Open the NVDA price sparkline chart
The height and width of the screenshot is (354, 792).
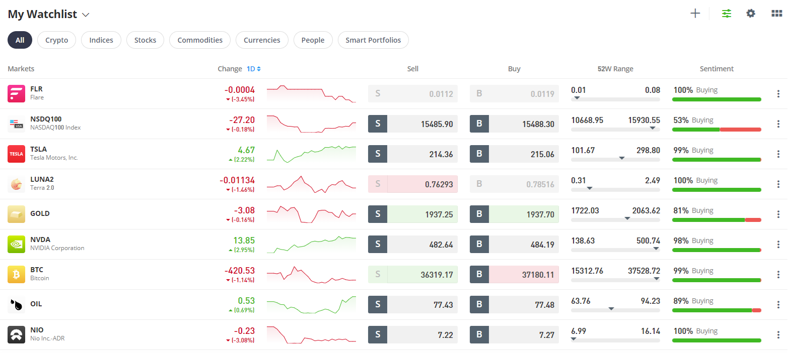click(x=311, y=245)
